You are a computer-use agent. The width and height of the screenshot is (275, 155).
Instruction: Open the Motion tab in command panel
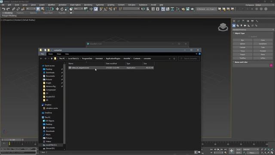click(248, 21)
